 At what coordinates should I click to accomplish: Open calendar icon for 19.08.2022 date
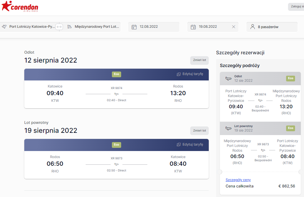[193, 27]
